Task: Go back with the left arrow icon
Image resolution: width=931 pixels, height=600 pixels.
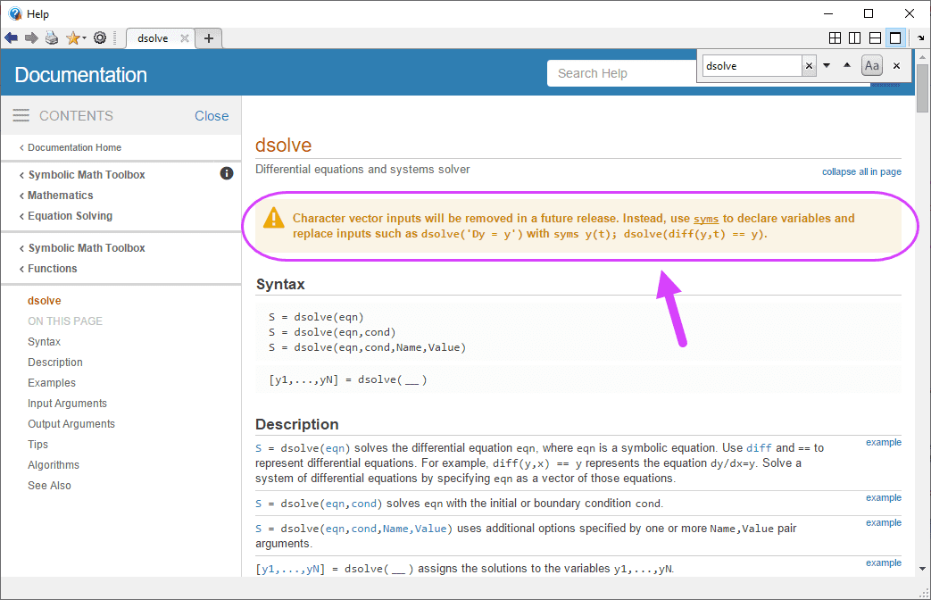Action: click(x=11, y=38)
